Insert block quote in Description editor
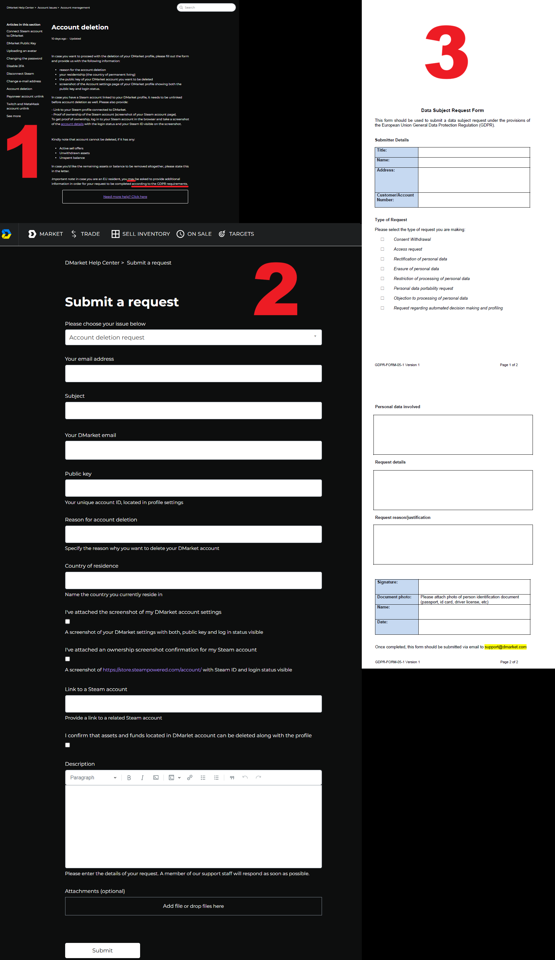The image size is (555, 960). 232,777
